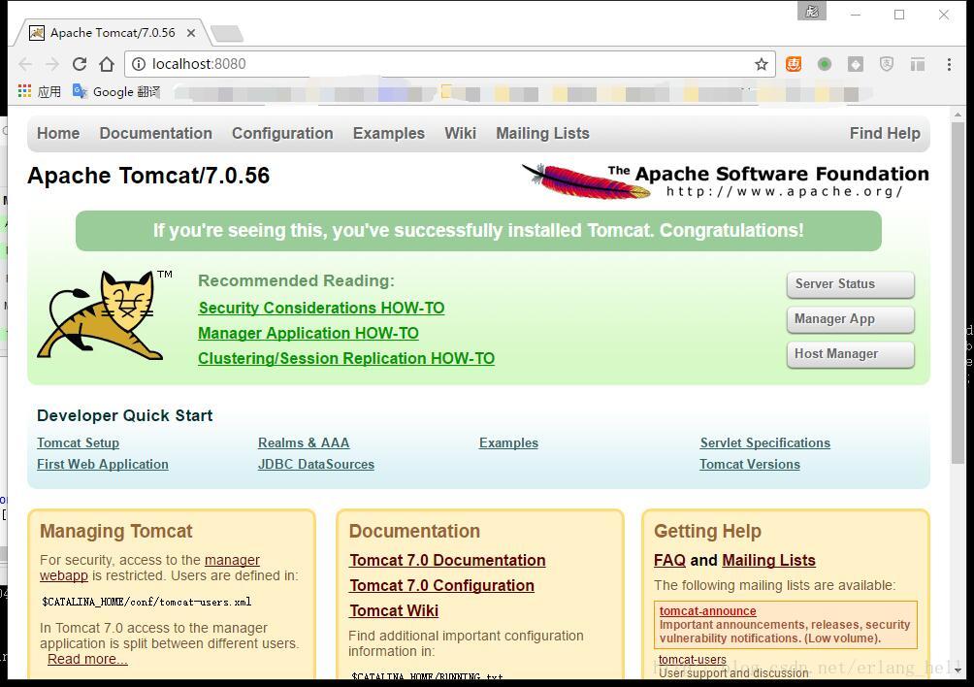Open the Home navigation item
This screenshot has width=974, height=687.
58,134
